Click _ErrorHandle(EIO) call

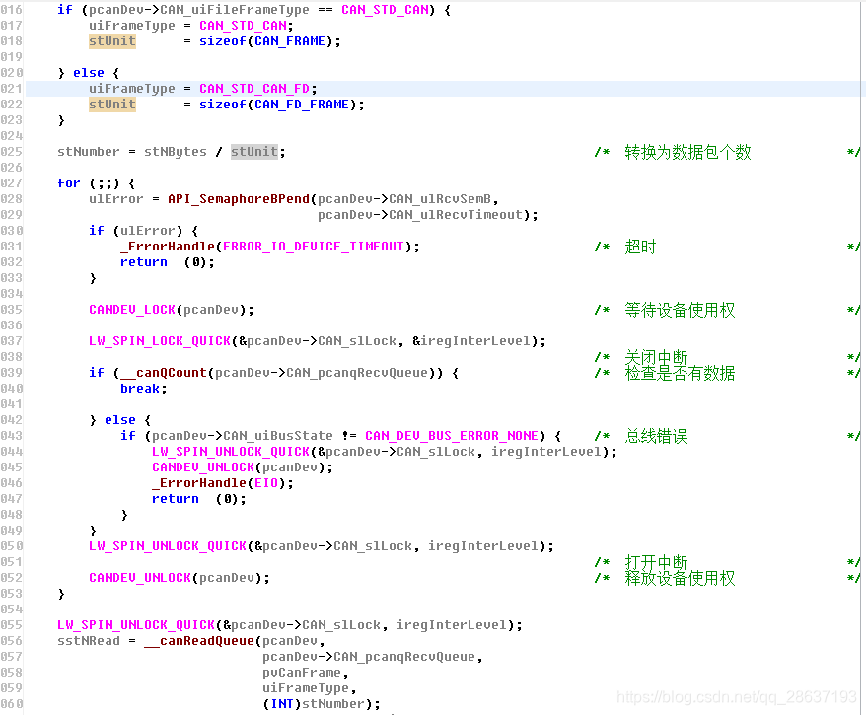pos(219,483)
